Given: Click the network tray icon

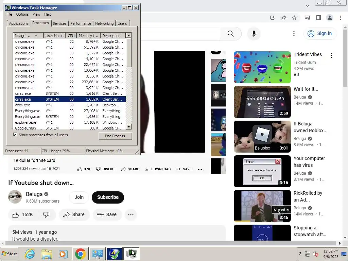Looking at the screenshot, I should pos(307,254).
